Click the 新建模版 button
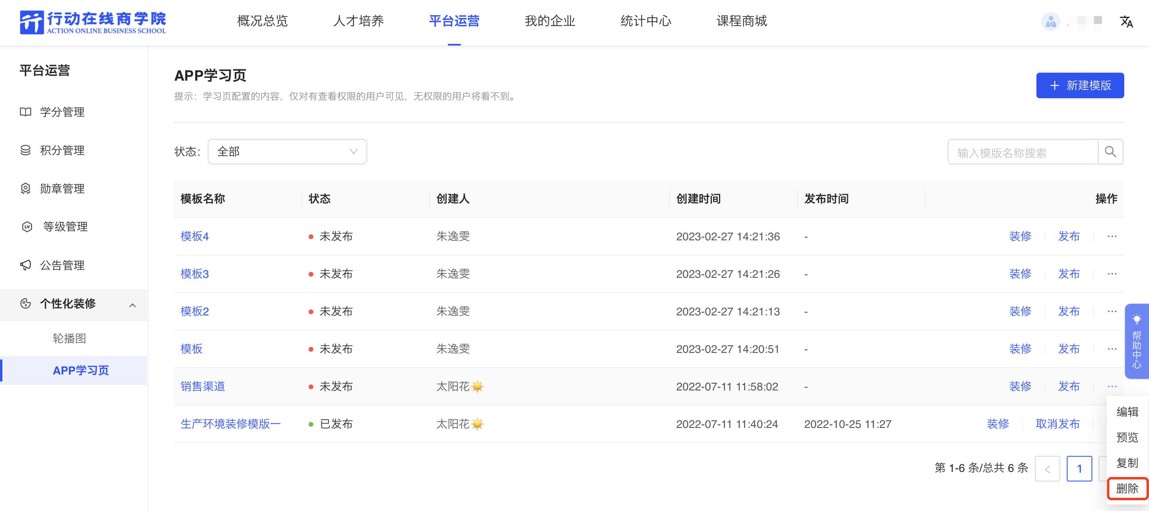 coord(1080,85)
